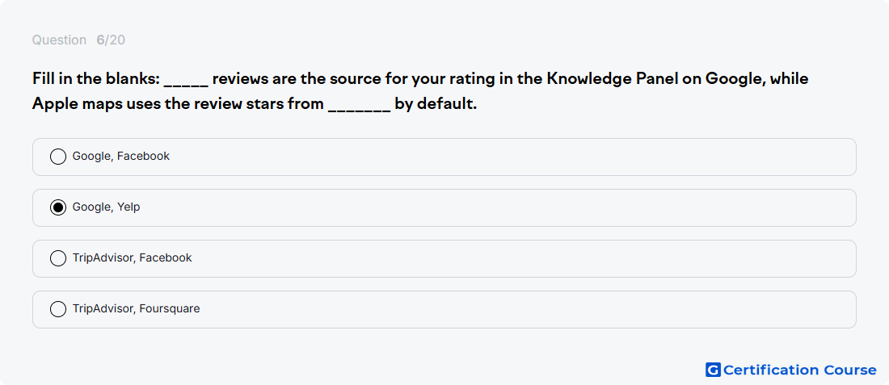Click the "Google, Facebook" answer label text
This screenshot has width=889, height=385.
click(x=120, y=157)
